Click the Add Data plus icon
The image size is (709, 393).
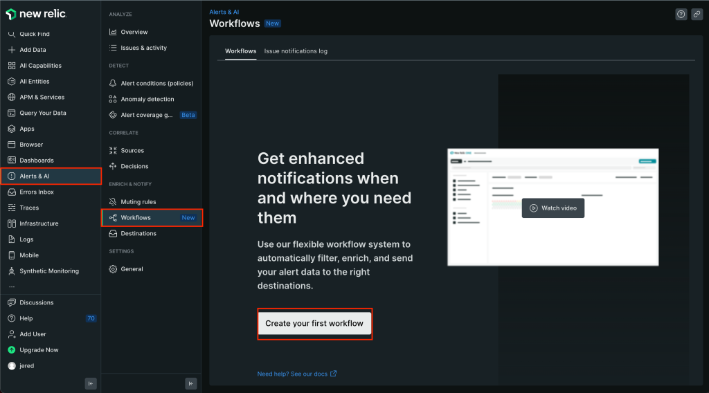12,50
